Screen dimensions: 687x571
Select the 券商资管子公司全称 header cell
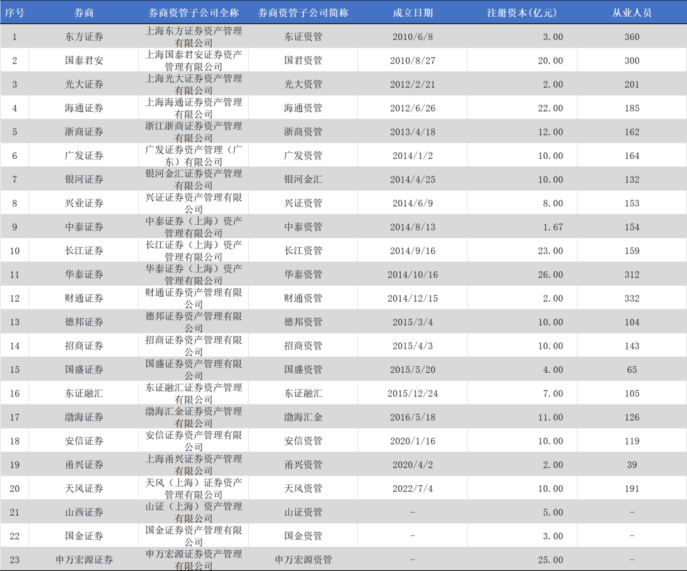(x=193, y=13)
